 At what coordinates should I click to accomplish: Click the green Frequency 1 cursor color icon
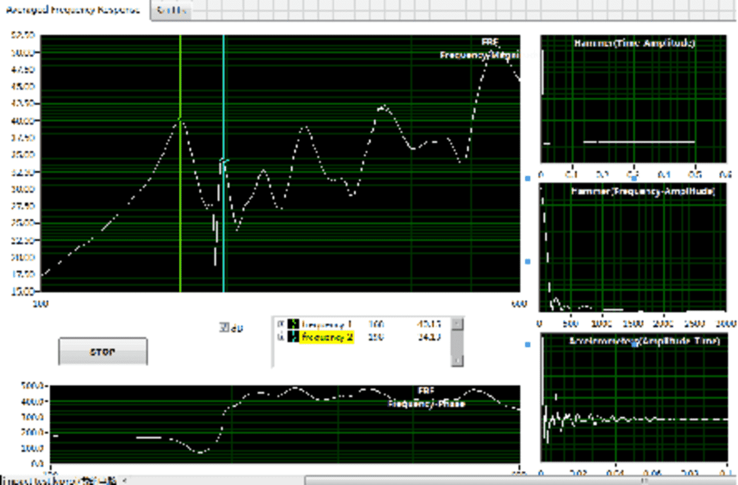coord(293,324)
